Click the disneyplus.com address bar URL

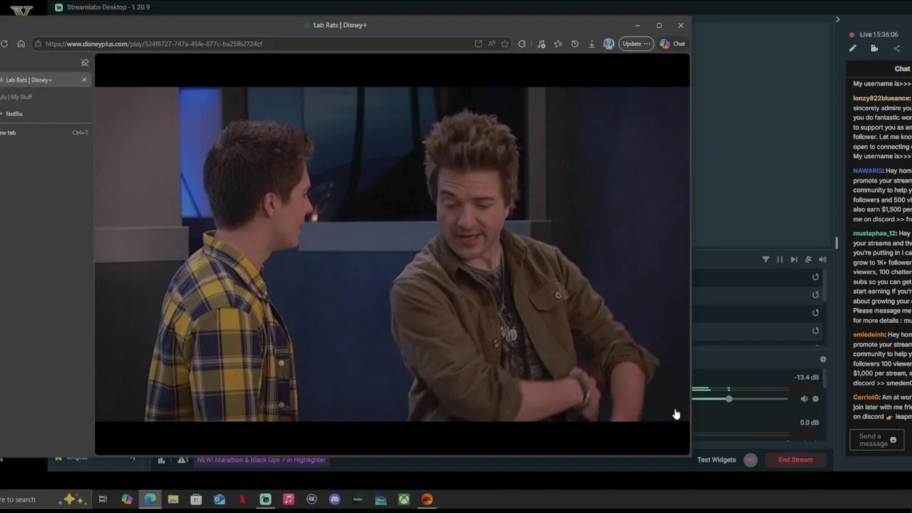point(154,43)
